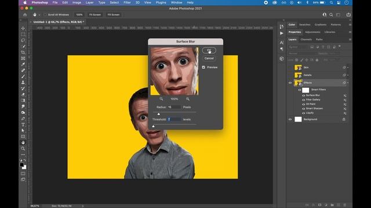371x208 pixels.
Task: Select the Gradient tool
Action: pyautogui.click(x=23, y=101)
